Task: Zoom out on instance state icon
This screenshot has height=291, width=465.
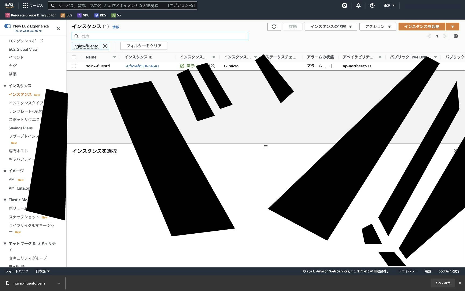Action: click(213, 66)
